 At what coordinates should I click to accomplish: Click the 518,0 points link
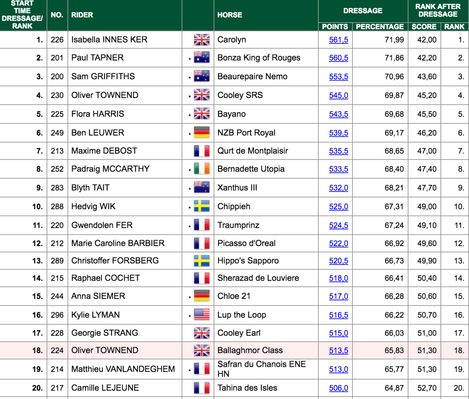point(338,278)
